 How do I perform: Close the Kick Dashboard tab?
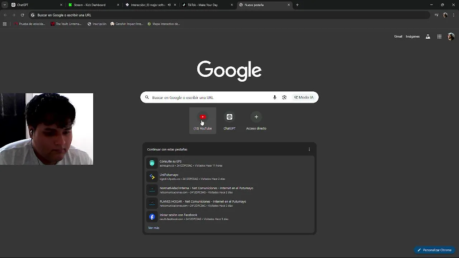point(118,5)
